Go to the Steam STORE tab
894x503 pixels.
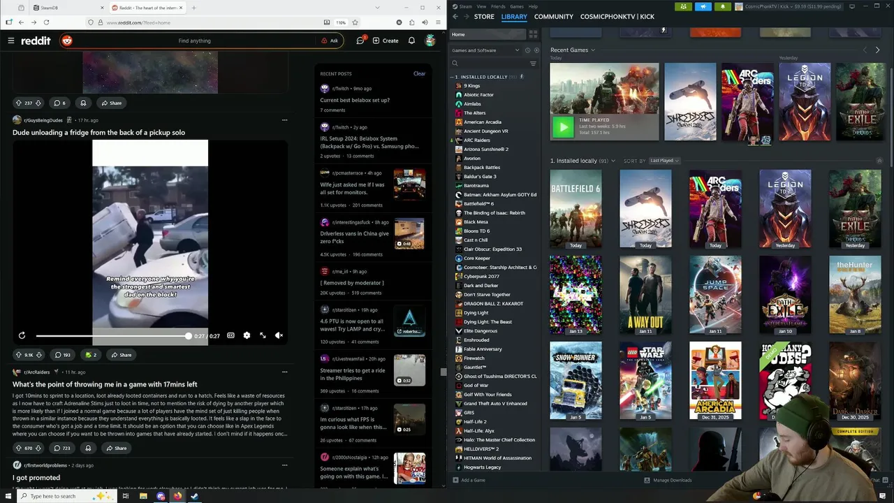coord(484,17)
